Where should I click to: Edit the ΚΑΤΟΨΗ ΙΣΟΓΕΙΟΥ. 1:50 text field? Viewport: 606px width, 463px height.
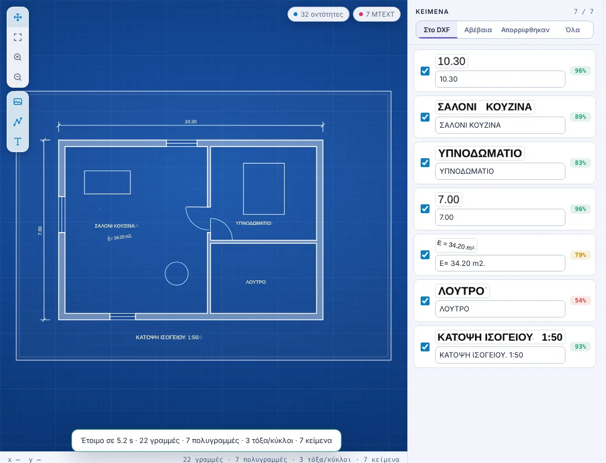[500, 355]
